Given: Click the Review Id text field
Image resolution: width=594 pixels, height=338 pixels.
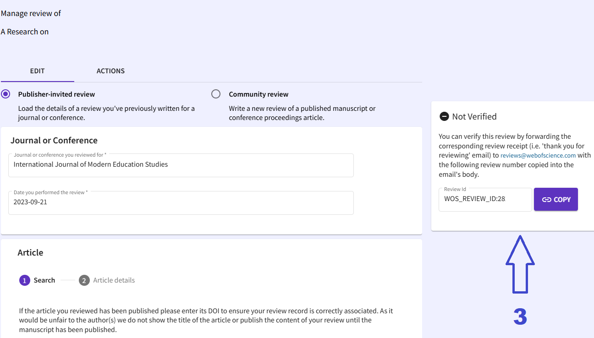Looking at the screenshot, I should pos(485,200).
